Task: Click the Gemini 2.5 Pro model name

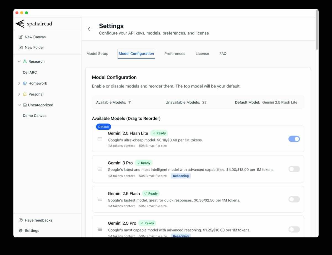Action: tap(122, 223)
